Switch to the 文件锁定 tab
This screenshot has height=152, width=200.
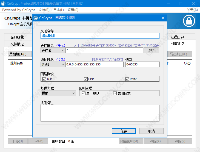(x=17, y=44)
